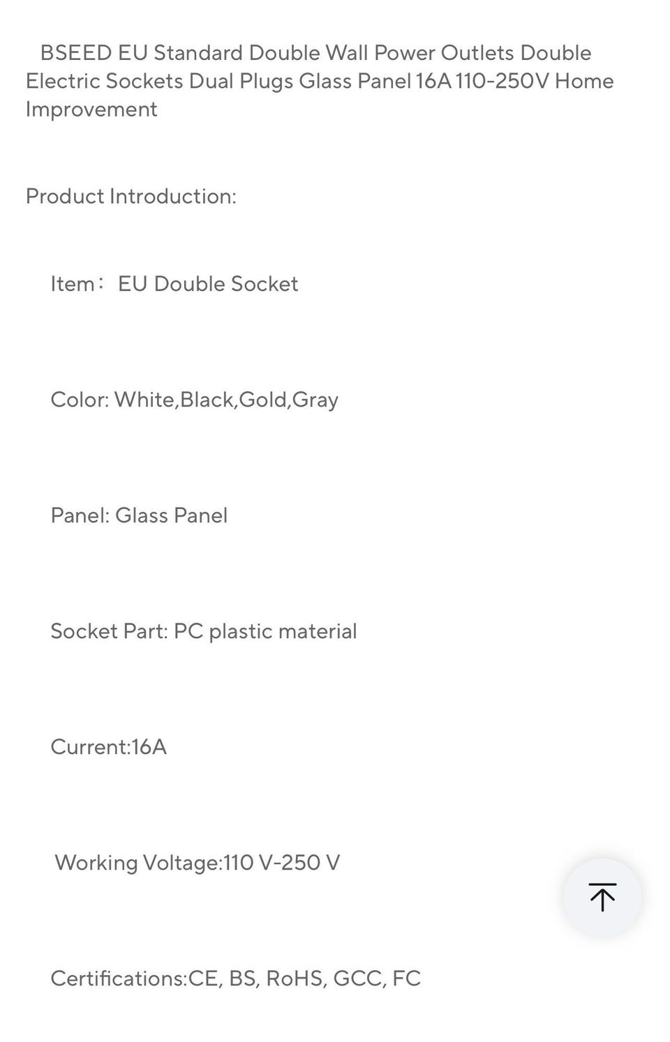The width and height of the screenshot is (670, 1042).
Task: Click the word 'White' in Color line
Action: [x=145, y=400]
